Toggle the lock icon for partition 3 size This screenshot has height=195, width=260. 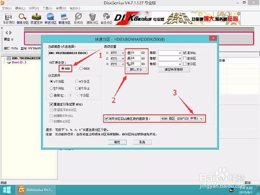click(x=128, y=64)
